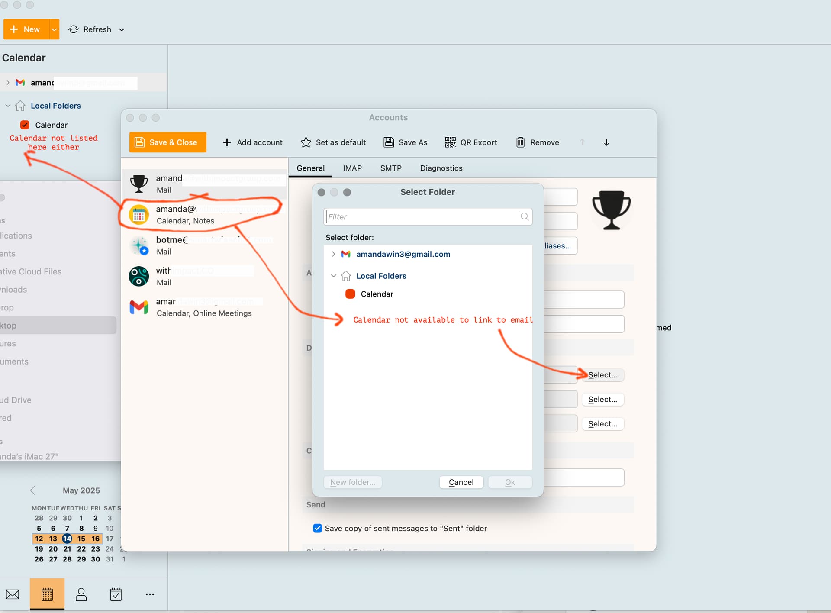Click the large trophy account avatar
Image resolution: width=831 pixels, height=613 pixels.
point(611,210)
